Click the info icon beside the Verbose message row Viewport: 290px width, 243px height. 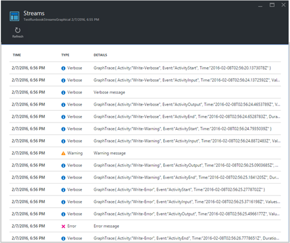point(63,93)
